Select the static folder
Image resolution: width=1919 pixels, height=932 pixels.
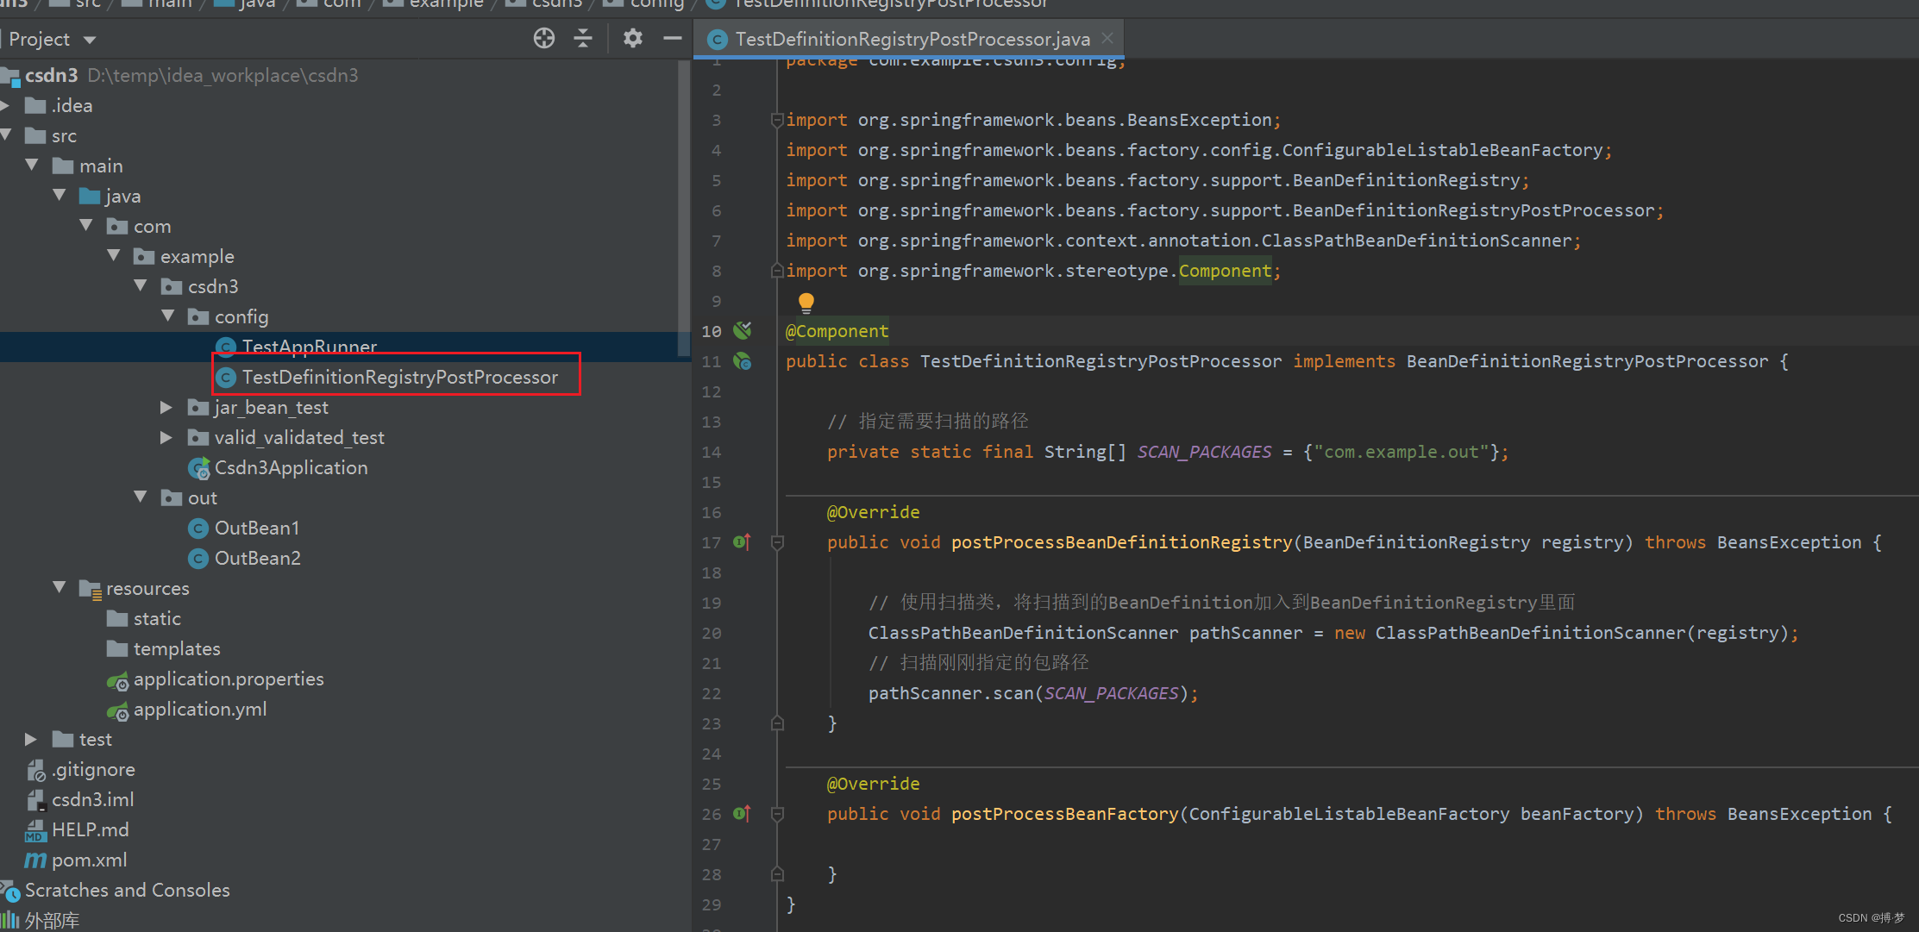157,618
